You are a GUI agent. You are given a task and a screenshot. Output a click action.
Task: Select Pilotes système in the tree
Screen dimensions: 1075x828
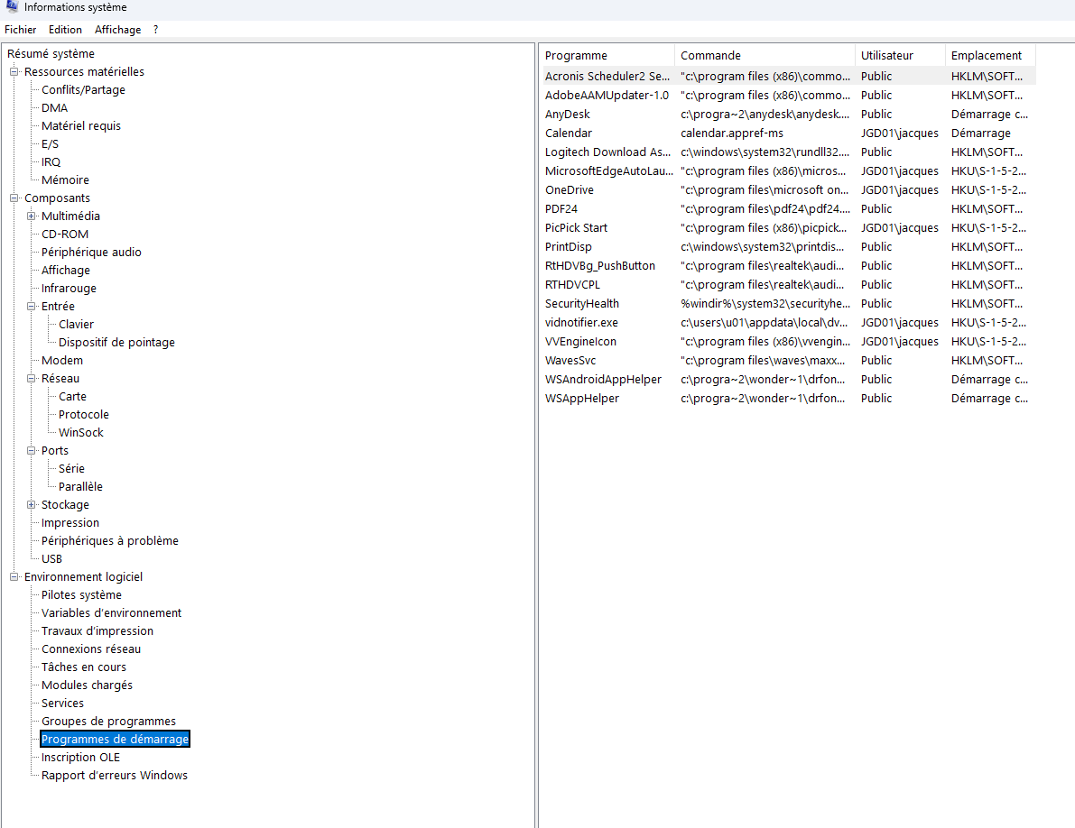point(81,594)
